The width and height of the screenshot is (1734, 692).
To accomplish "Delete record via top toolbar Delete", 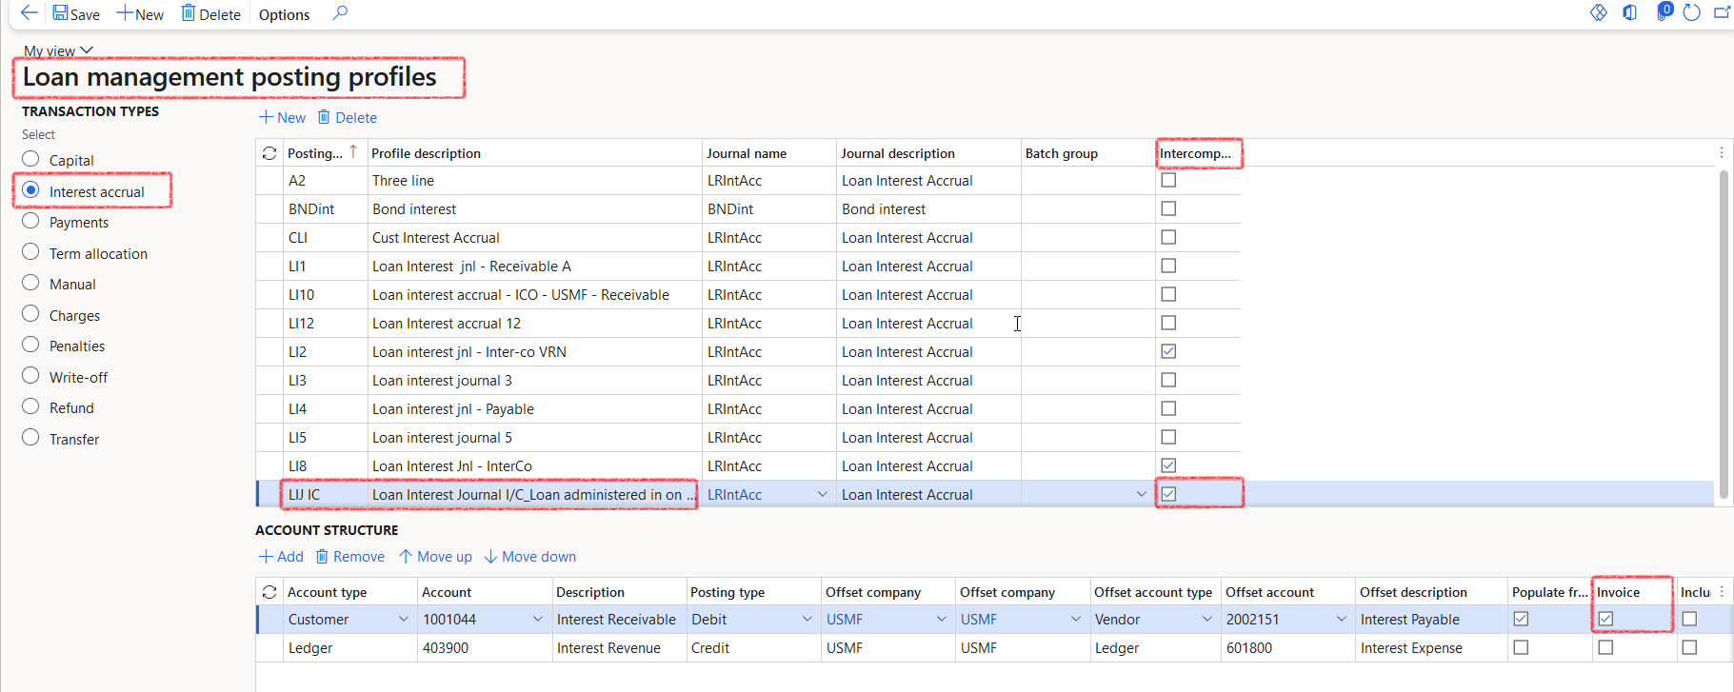I will pyautogui.click(x=210, y=14).
